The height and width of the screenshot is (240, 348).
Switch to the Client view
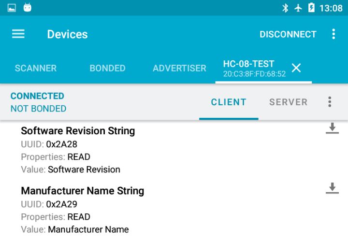coord(229,102)
